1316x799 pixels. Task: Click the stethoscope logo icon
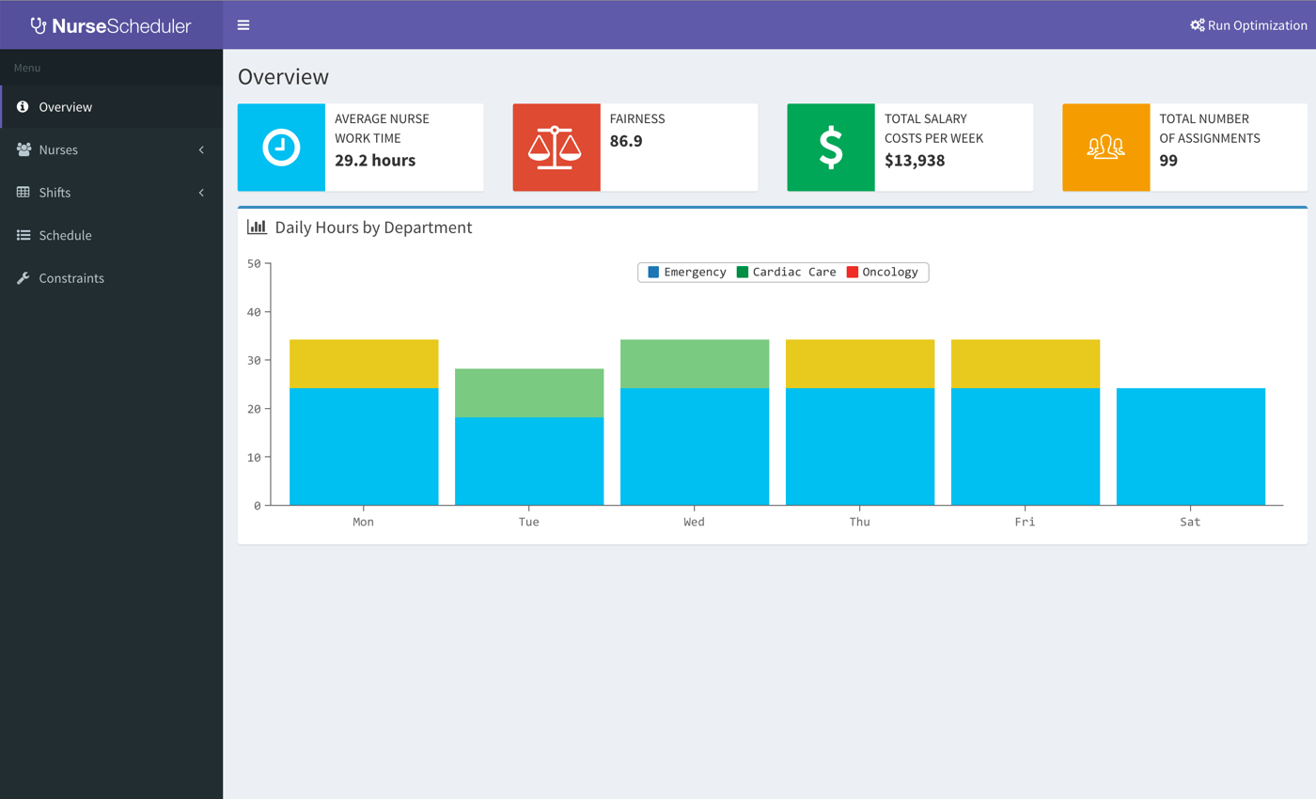click(39, 25)
